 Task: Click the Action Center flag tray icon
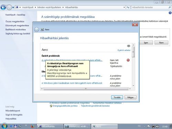[149, 126]
